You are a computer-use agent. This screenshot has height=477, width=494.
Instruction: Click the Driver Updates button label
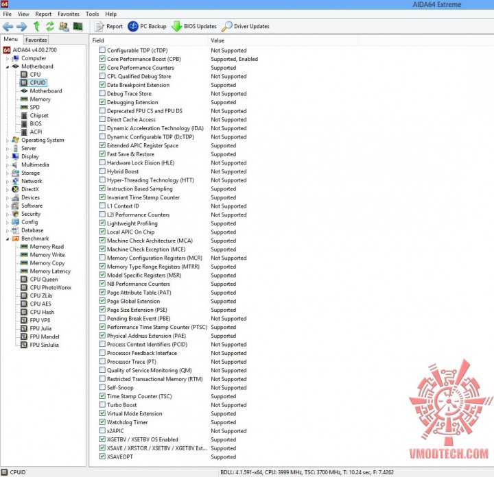[252, 27]
